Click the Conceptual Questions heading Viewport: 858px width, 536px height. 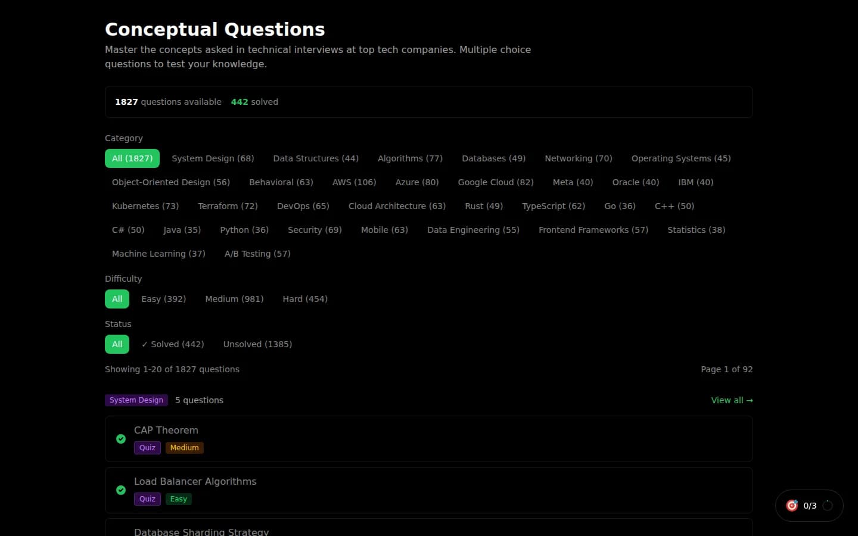tap(215, 29)
